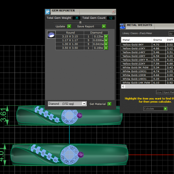Open the Diamond material dropdown

[84, 104]
